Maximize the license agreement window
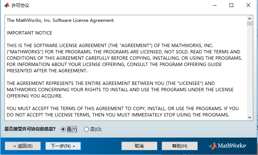 click(231, 5)
